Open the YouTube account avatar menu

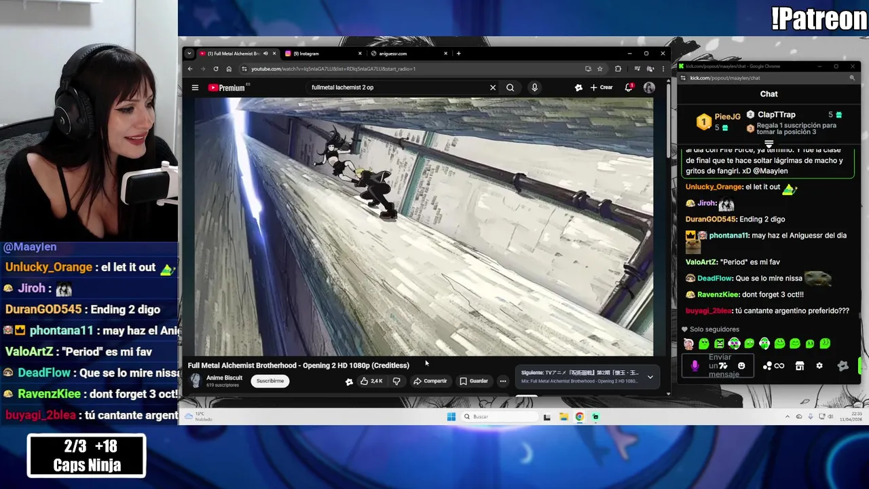click(x=649, y=88)
